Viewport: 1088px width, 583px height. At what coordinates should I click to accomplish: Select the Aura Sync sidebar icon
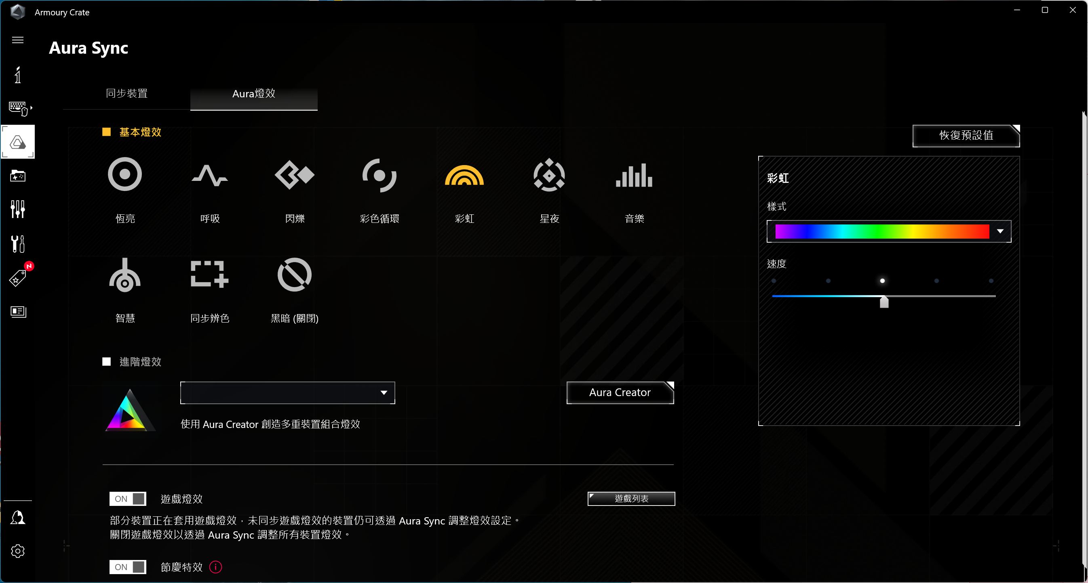(18, 142)
